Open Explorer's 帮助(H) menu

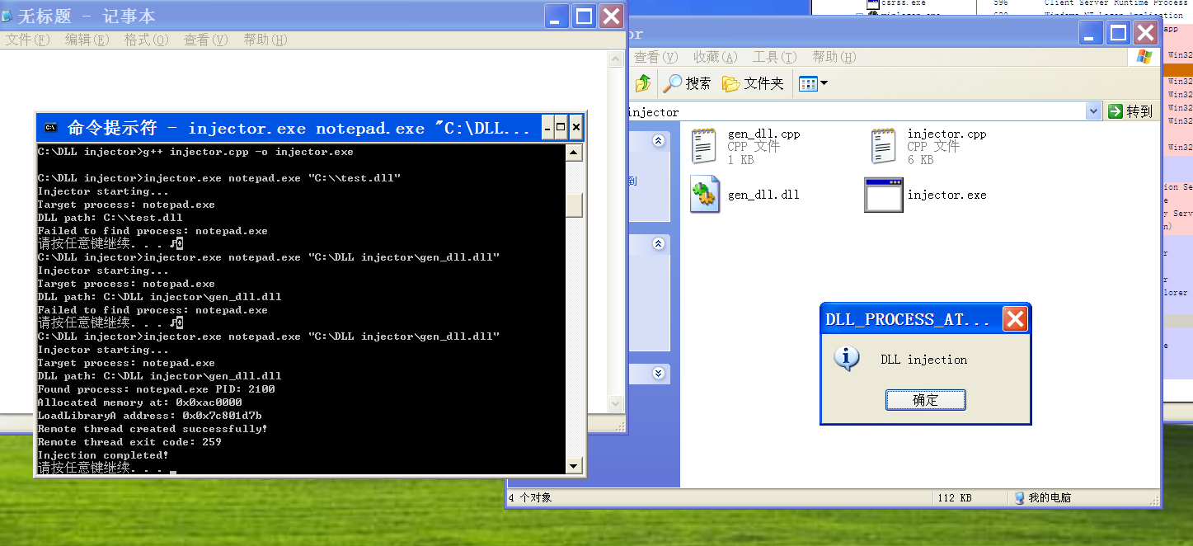[834, 57]
